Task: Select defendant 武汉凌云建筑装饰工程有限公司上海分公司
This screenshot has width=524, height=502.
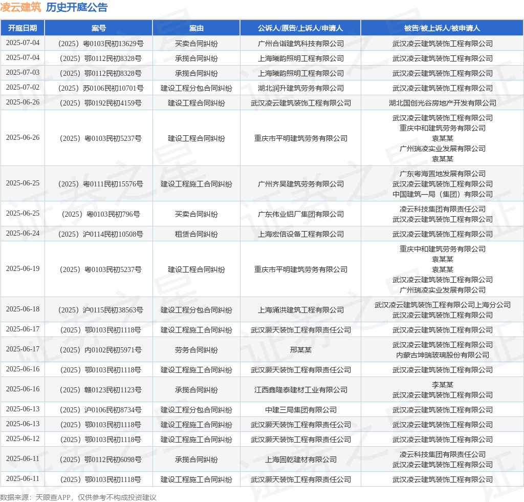Action: tap(443, 305)
